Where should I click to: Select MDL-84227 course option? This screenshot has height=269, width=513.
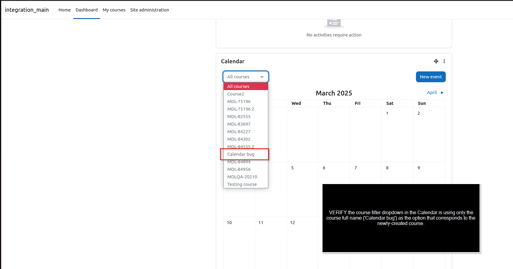(x=246, y=132)
